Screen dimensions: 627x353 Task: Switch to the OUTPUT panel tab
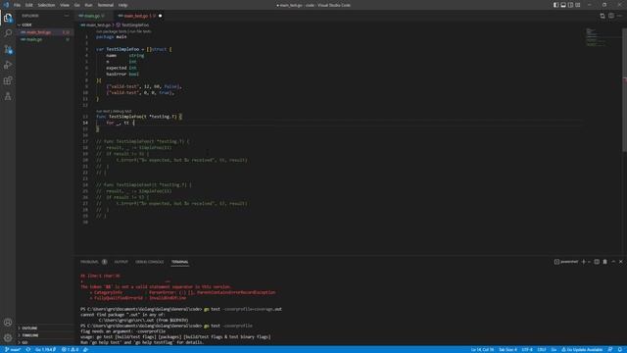click(x=121, y=262)
